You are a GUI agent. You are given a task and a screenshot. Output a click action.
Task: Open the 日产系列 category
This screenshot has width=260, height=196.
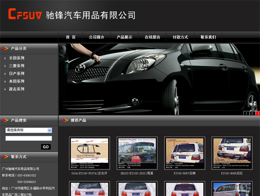pyautogui.click(x=17, y=73)
